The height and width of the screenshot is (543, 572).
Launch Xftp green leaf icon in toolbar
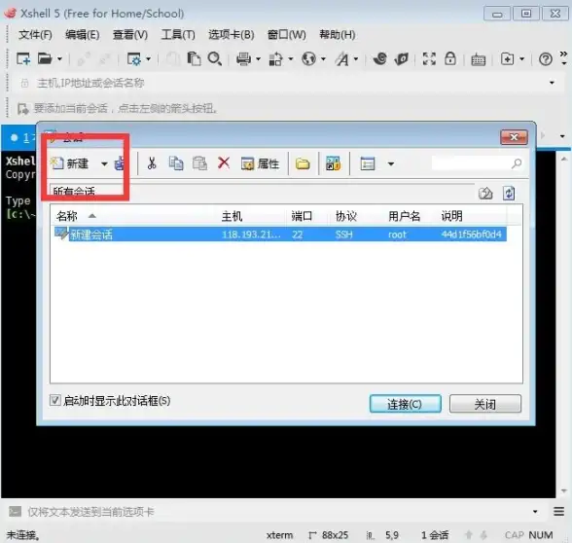tap(401, 58)
